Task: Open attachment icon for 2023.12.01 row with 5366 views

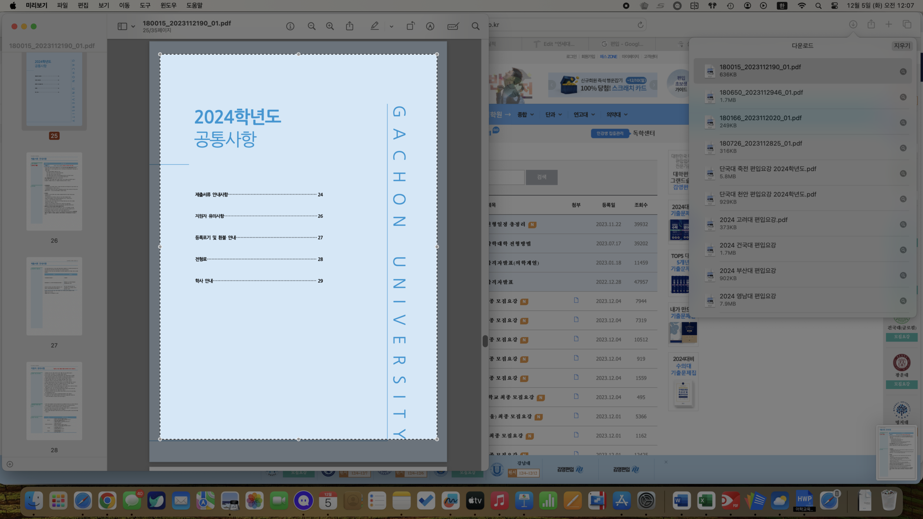Action: pyautogui.click(x=576, y=416)
